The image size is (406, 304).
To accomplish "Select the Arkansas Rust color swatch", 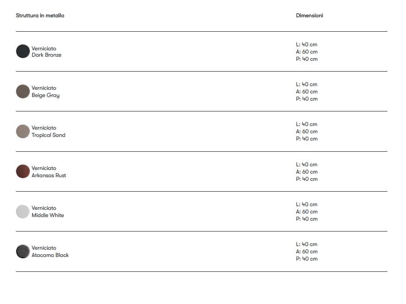I will click(x=23, y=171).
